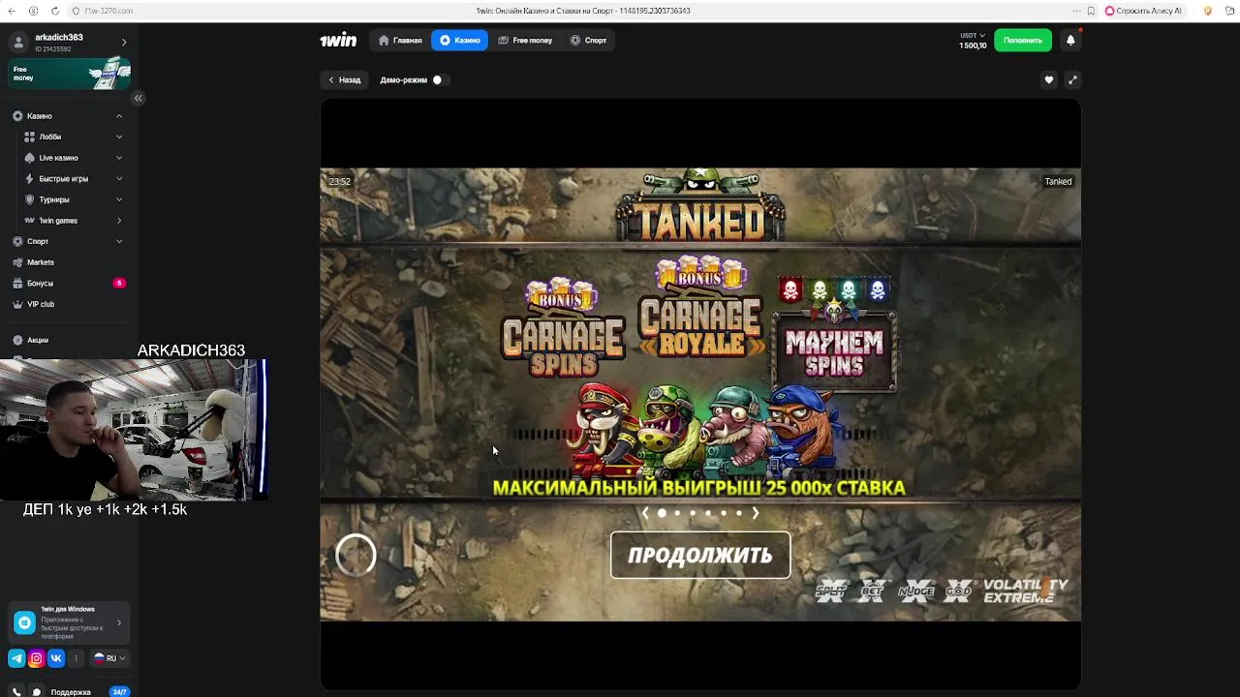Viewport: 1240px width, 697px height.
Task: Click the 24/7 support badge
Action: pos(119,692)
